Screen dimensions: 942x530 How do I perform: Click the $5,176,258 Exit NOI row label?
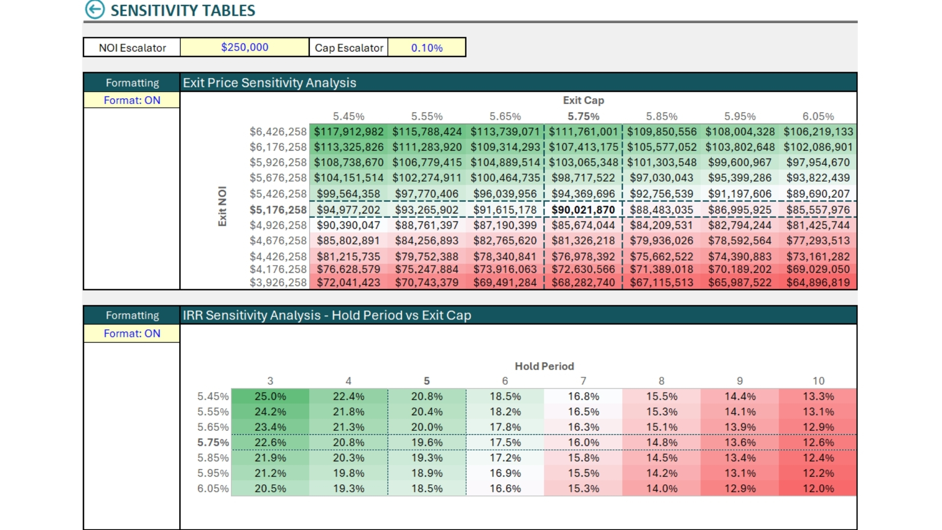point(278,210)
